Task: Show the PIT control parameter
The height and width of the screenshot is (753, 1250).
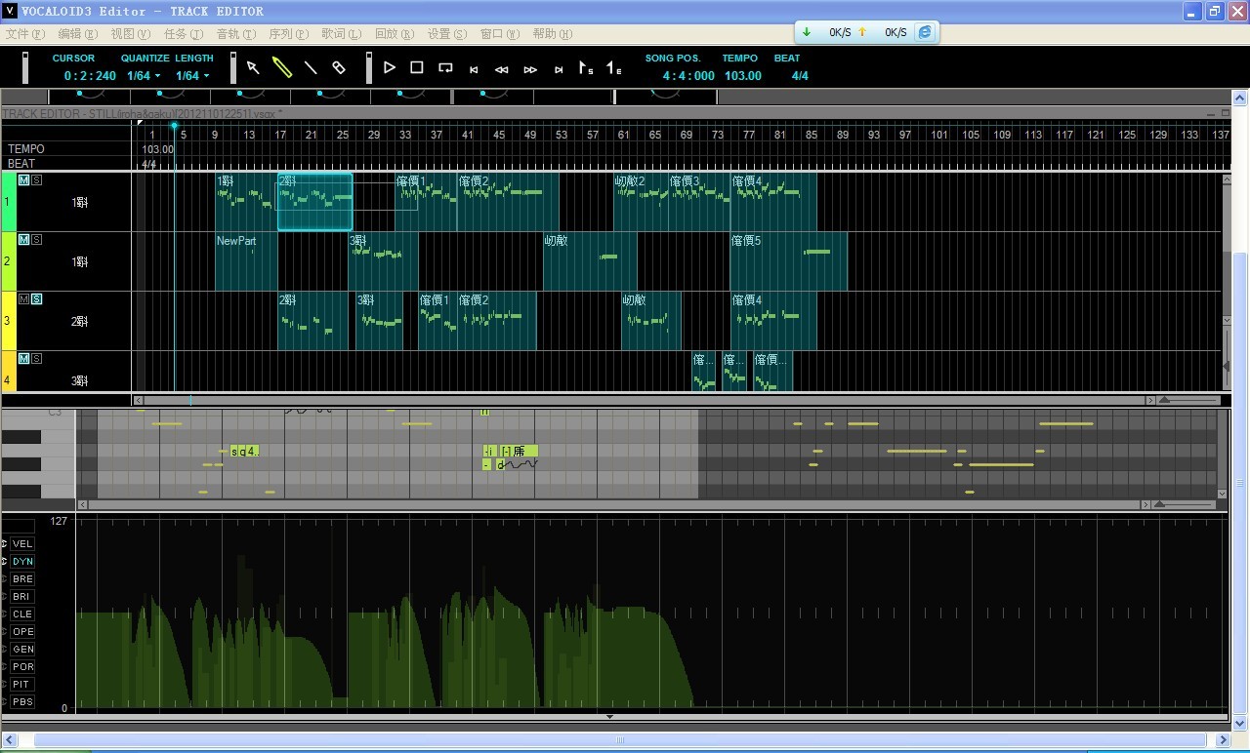Action: click(x=21, y=685)
